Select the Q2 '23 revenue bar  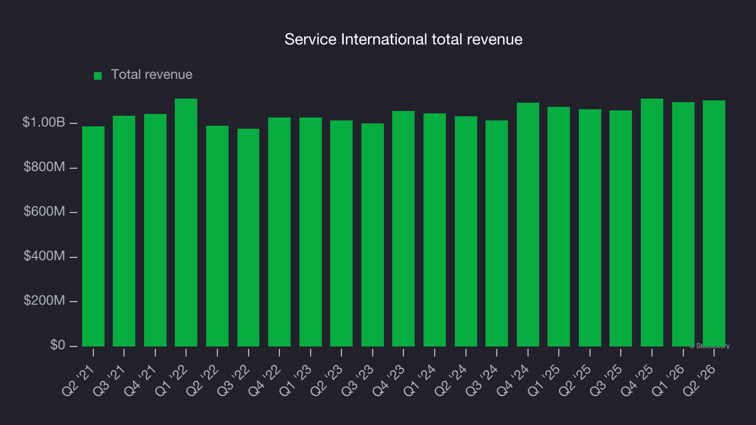click(x=341, y=233)
